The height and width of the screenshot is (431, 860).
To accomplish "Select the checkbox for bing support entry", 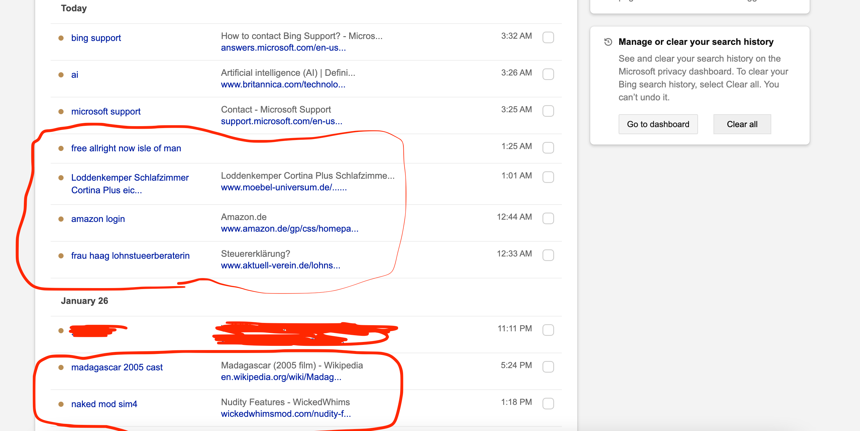I will (x=548, y=38).
